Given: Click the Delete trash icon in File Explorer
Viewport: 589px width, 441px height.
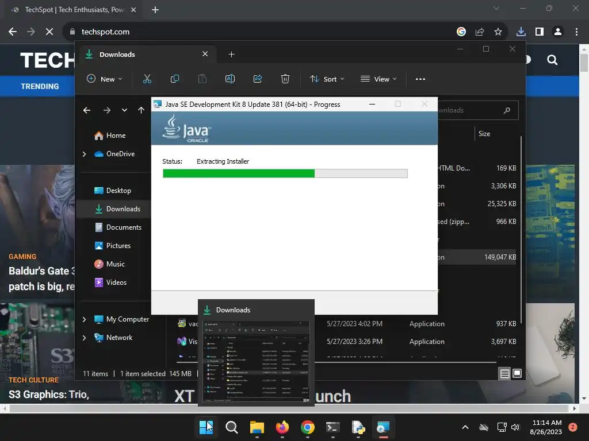Looking at the screenshot, I should tap(285, 79).
